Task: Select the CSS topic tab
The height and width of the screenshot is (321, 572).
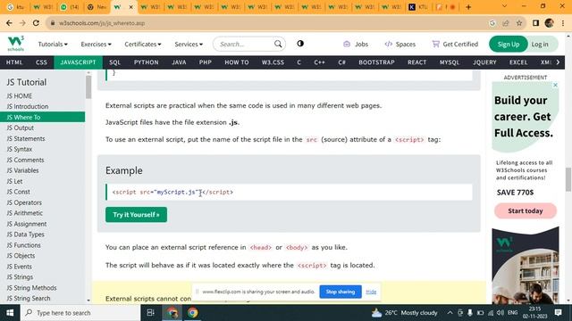Action: 41,62
